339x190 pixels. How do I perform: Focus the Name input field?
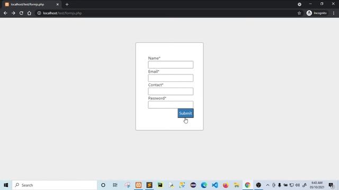pyautogui.click(x=171, y=64)
